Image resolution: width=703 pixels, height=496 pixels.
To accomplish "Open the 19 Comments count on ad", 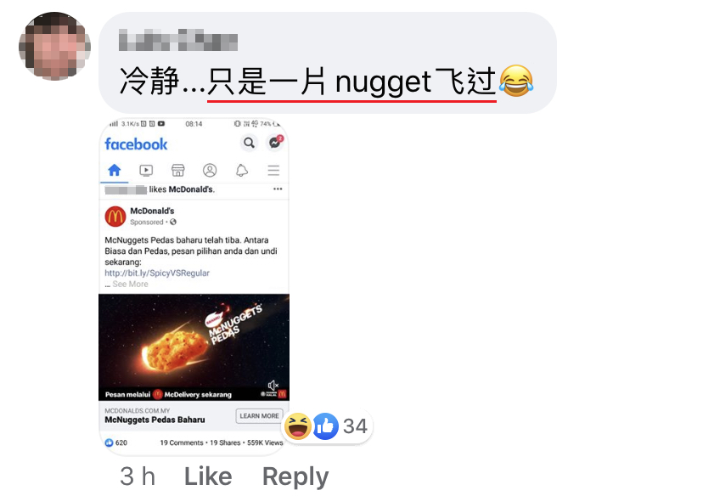I will [182, 442].
